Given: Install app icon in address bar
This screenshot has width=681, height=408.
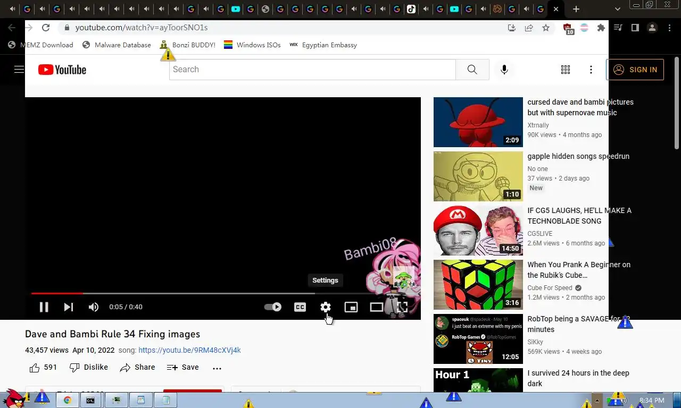Looking at the screenshot, I should click(512, 28).
